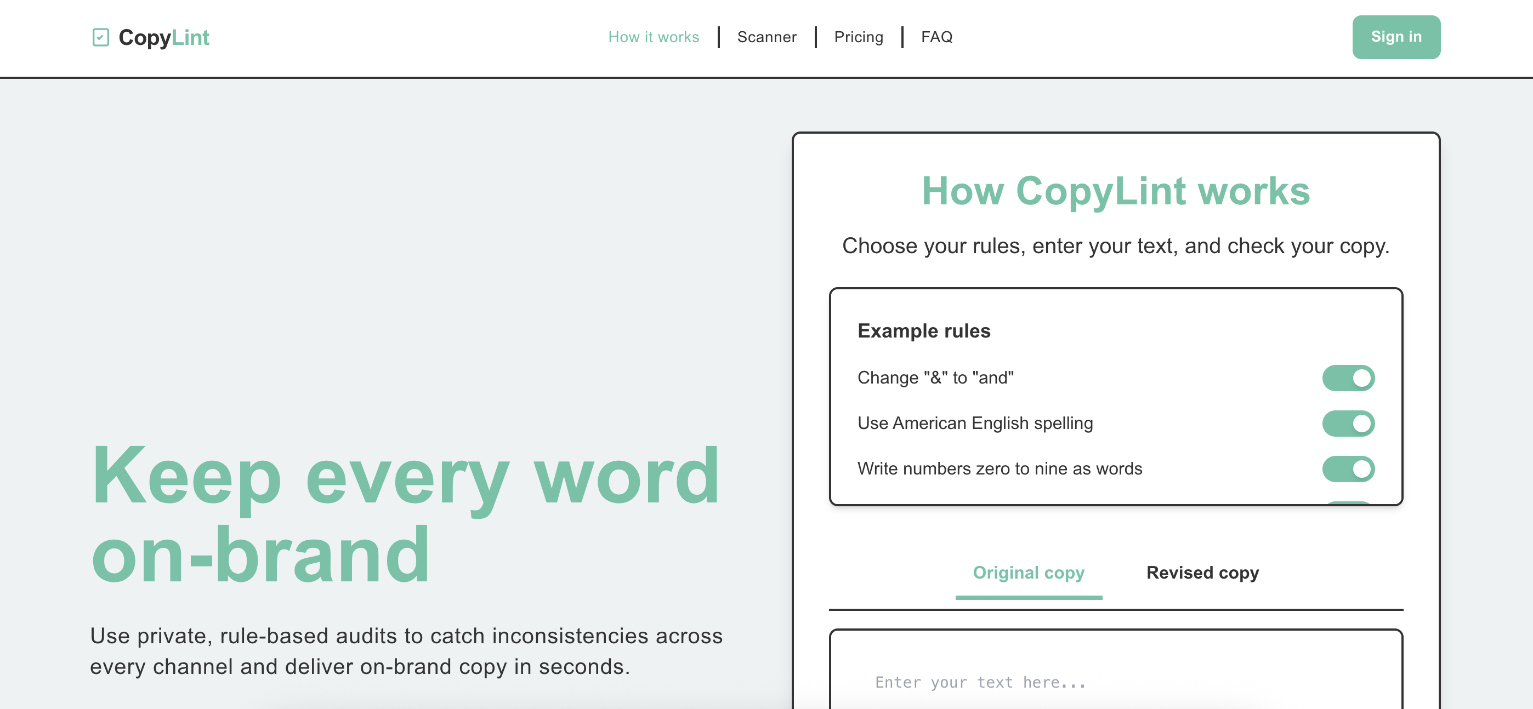
Task: Turn off American English spelling toggle
Action: click(x=1348, y=424)
